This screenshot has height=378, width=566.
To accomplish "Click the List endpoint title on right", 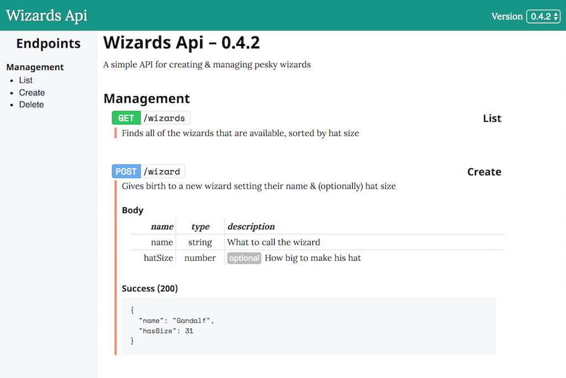I will click(492, 118).
